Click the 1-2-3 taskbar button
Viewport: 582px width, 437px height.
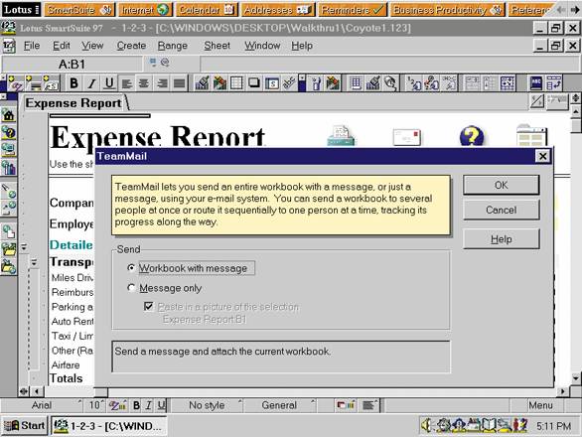(x=109, y=425)
